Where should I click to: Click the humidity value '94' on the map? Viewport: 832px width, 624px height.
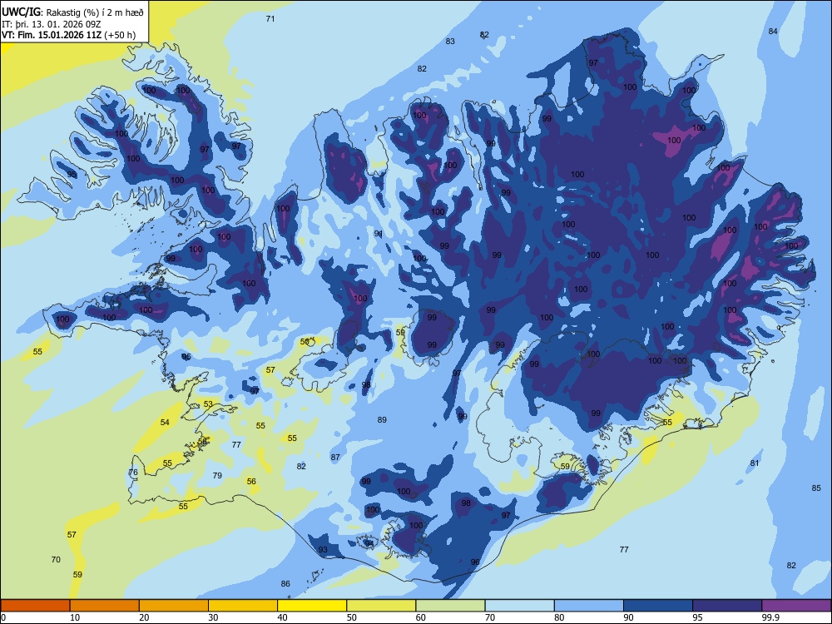tap(369, 544)
